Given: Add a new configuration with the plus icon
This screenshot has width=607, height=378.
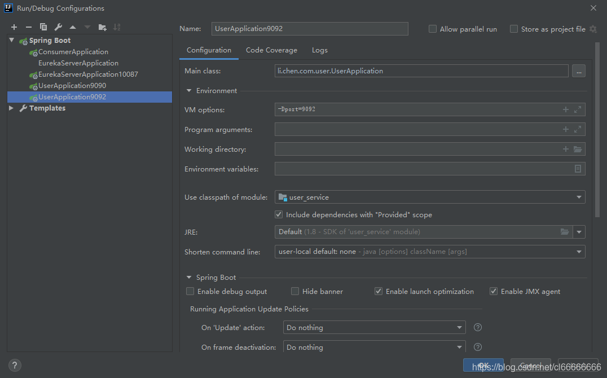Looking at the screenshot, I should click(14, 27).
